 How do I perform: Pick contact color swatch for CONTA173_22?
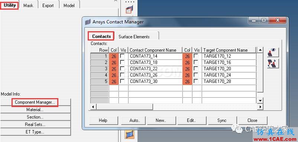114,69
